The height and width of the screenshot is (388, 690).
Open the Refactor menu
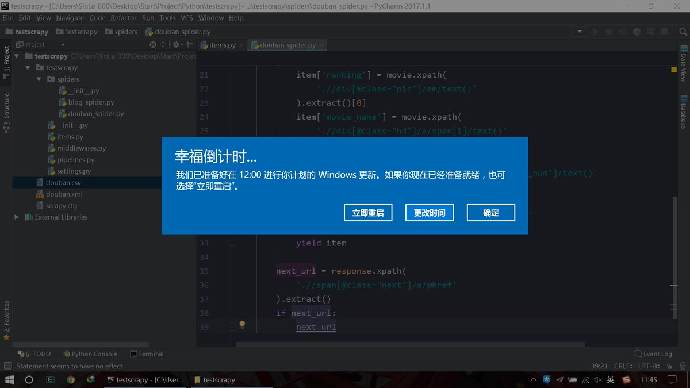[x=124, y=18]
